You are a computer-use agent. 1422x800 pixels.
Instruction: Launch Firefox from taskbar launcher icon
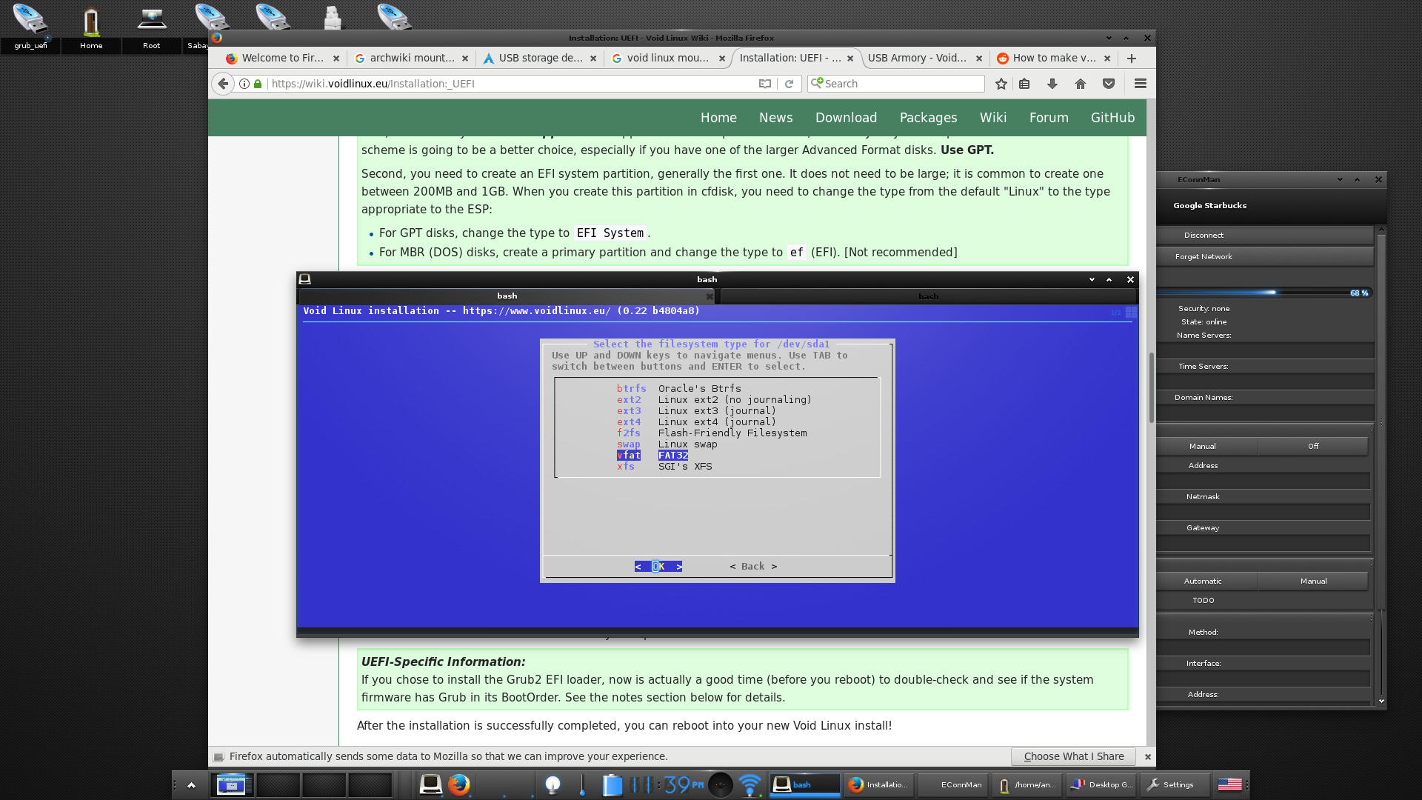point(458,784)
